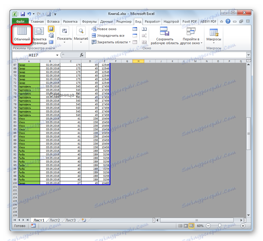Toggle Обычный mode via status bar button
Screen dimensions: 263x241
[x=180, y=226]
